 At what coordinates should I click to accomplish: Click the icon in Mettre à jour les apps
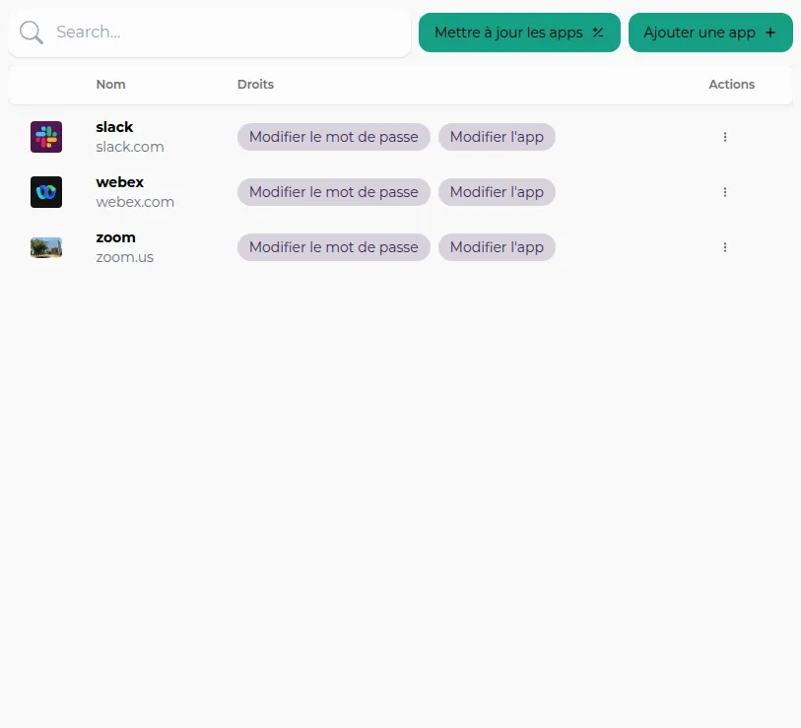[598, 33]
